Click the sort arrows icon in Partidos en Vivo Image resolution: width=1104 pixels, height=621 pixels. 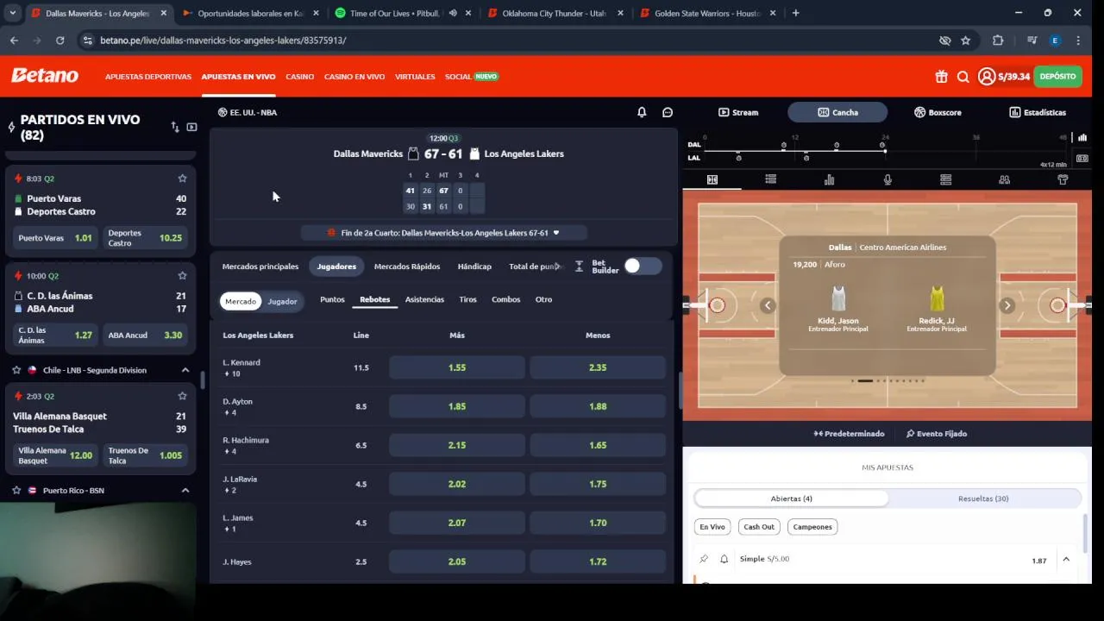(175, 127)
